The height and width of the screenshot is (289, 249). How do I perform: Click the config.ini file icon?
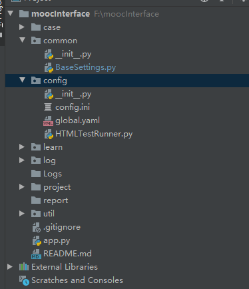(x=48, y=107)
